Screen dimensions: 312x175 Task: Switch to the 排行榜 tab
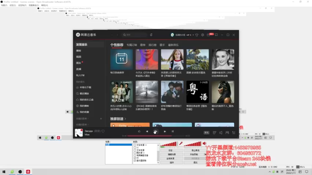pos(152,45)
